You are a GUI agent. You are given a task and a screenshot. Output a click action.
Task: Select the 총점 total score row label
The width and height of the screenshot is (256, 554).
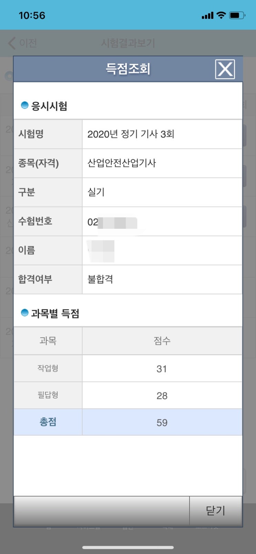click(48, 422)
